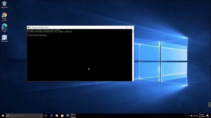Click the console scrollbar up arrow
Viewport: 211px width, 118px height.
tap(133, 30)
